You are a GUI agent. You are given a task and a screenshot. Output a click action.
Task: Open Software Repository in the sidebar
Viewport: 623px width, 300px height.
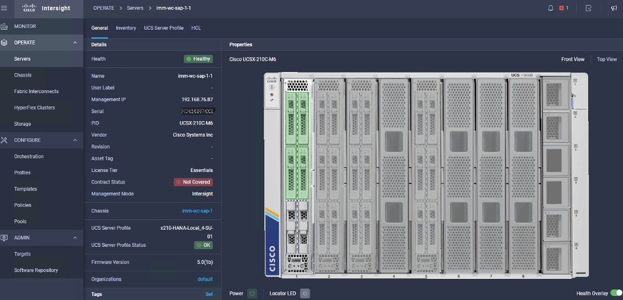pos(36,270)
